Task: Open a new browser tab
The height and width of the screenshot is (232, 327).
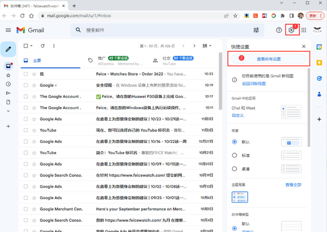Action: click(74, 6)
